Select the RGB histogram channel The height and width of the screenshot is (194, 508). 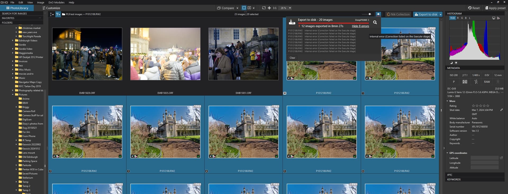click(x=452, y=18)
